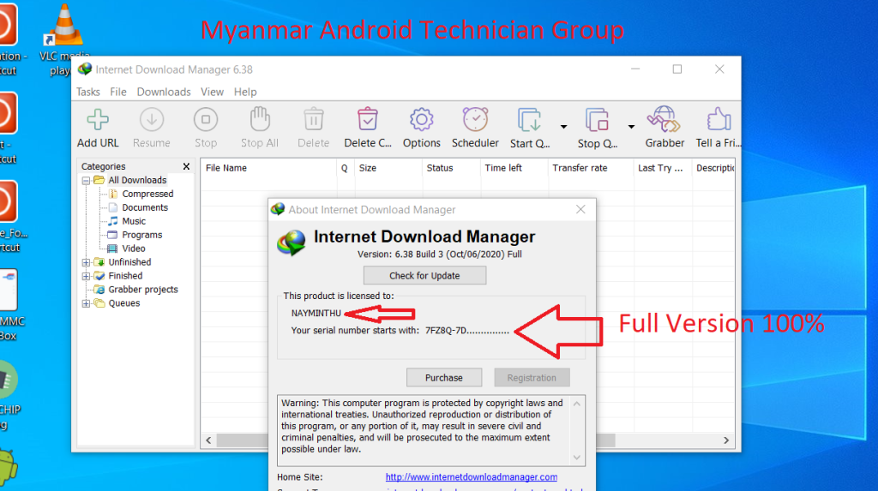
Task: Select the Programs category
Action: click(142, 235)
